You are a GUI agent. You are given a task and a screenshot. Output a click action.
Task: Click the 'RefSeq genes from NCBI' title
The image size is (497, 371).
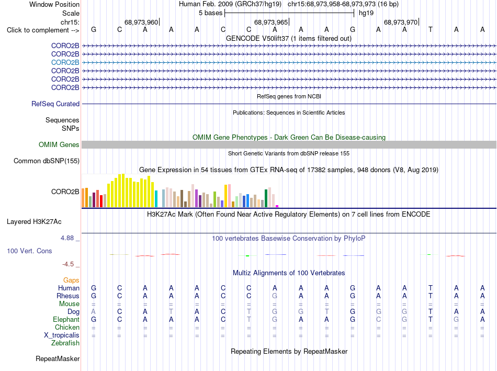(289, 96)
